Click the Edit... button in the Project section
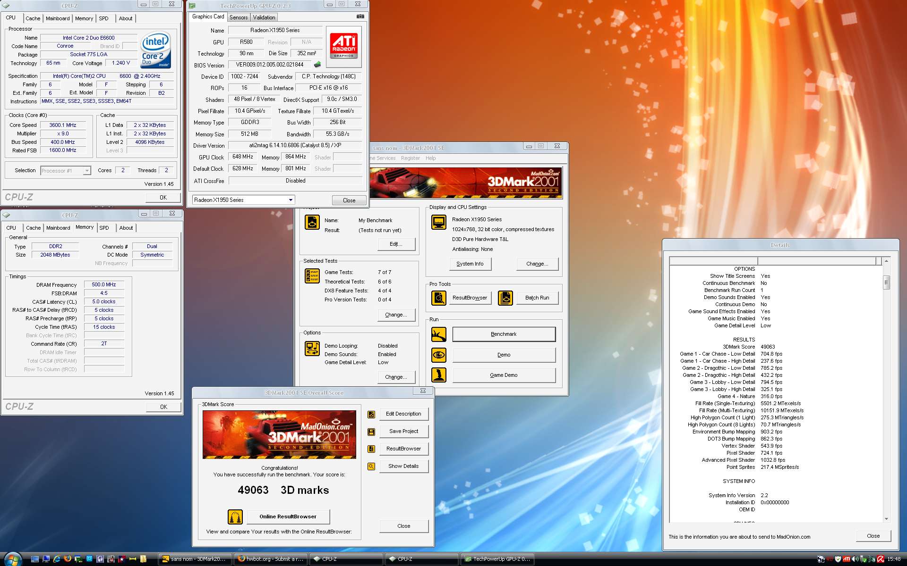This screenshot has width=907, height=566. coord(396,244)
